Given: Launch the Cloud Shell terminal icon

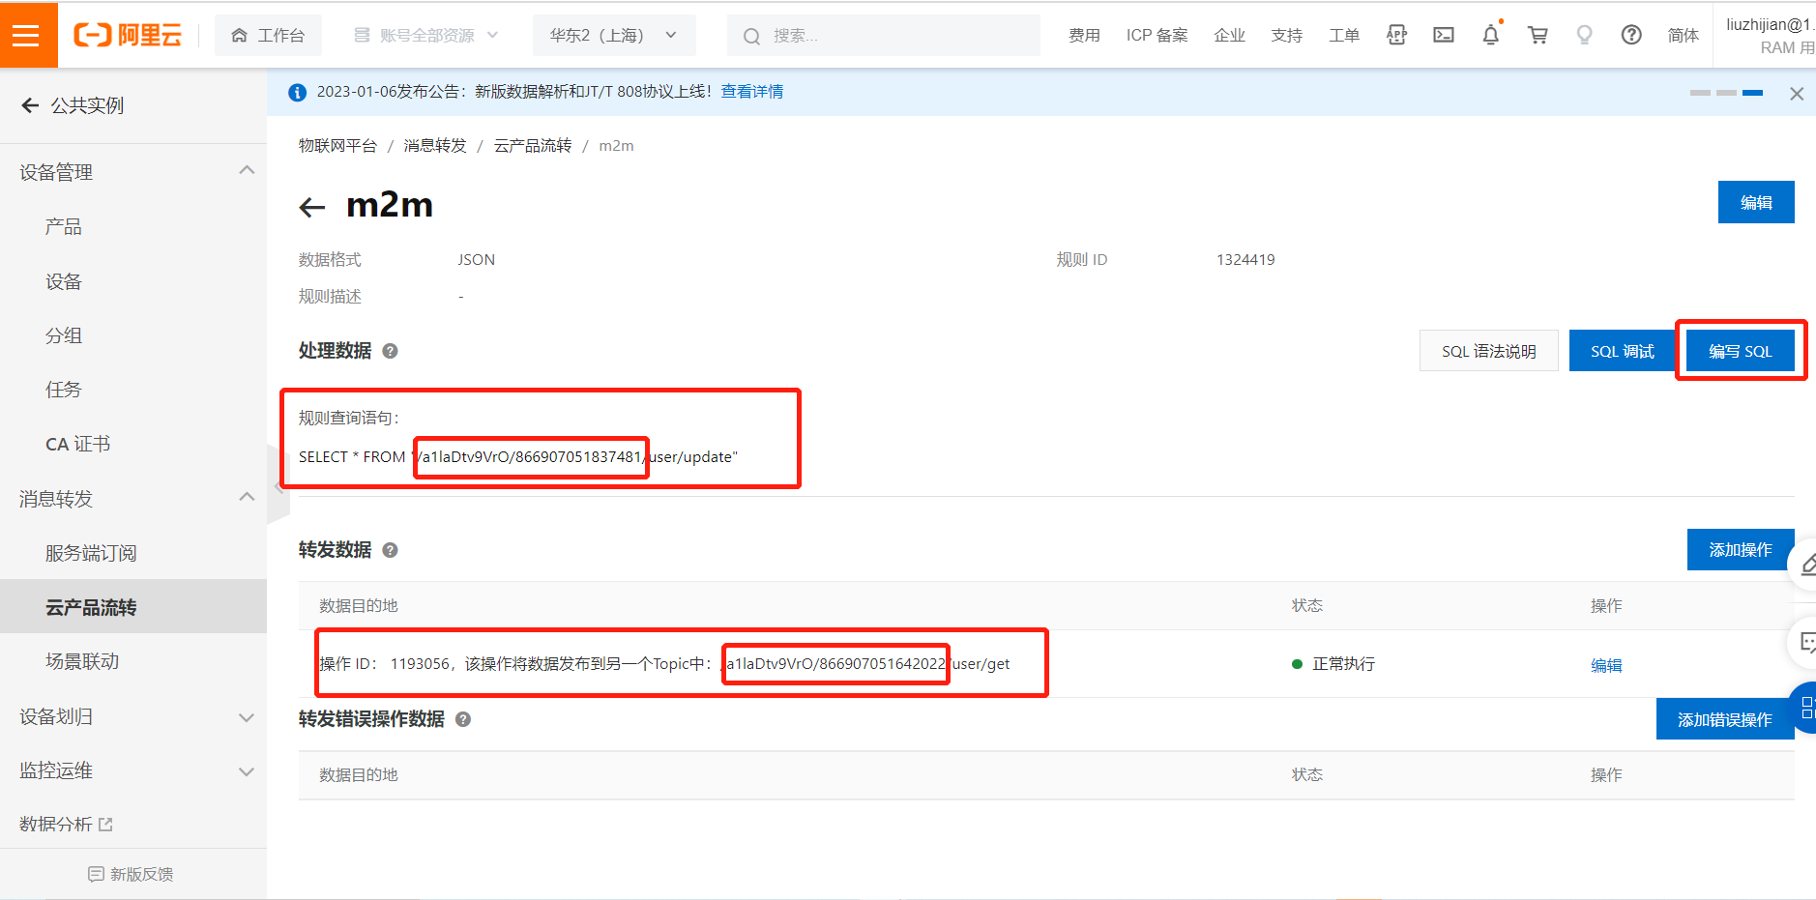Looking at the screenshot, I should 1444,36.
